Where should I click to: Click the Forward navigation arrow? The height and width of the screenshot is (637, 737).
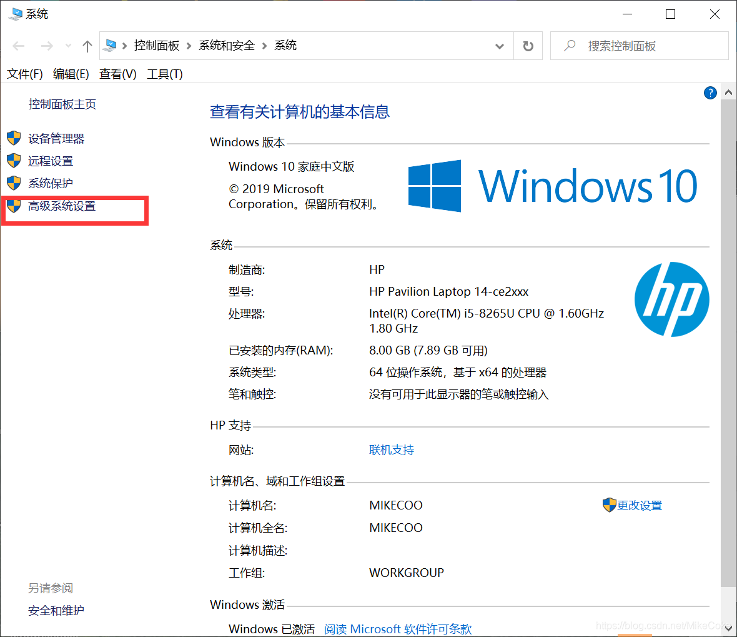pos(47,46)
